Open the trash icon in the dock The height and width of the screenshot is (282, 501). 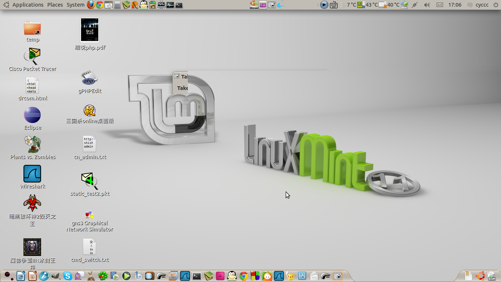pos(492,276)
